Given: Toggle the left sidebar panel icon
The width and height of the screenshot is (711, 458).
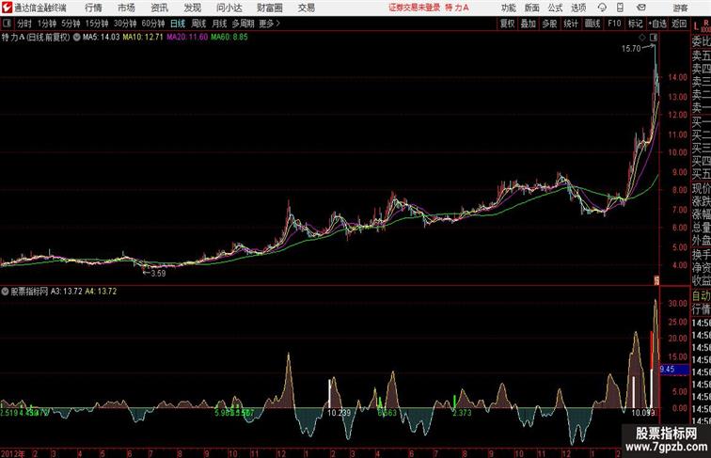Looking at the screenshot, I should (7, 24).
